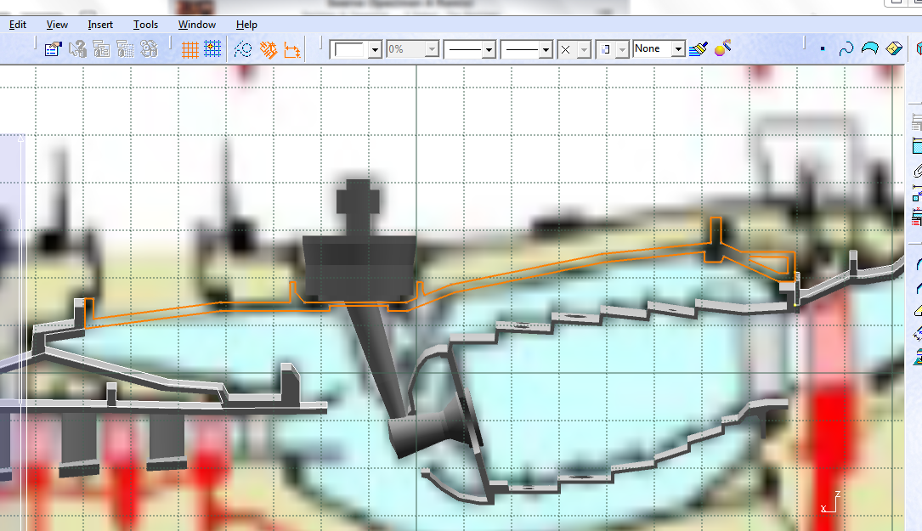Click the fill color swatch box
This screenshot has width=922, height=531.
pos(349,49)
